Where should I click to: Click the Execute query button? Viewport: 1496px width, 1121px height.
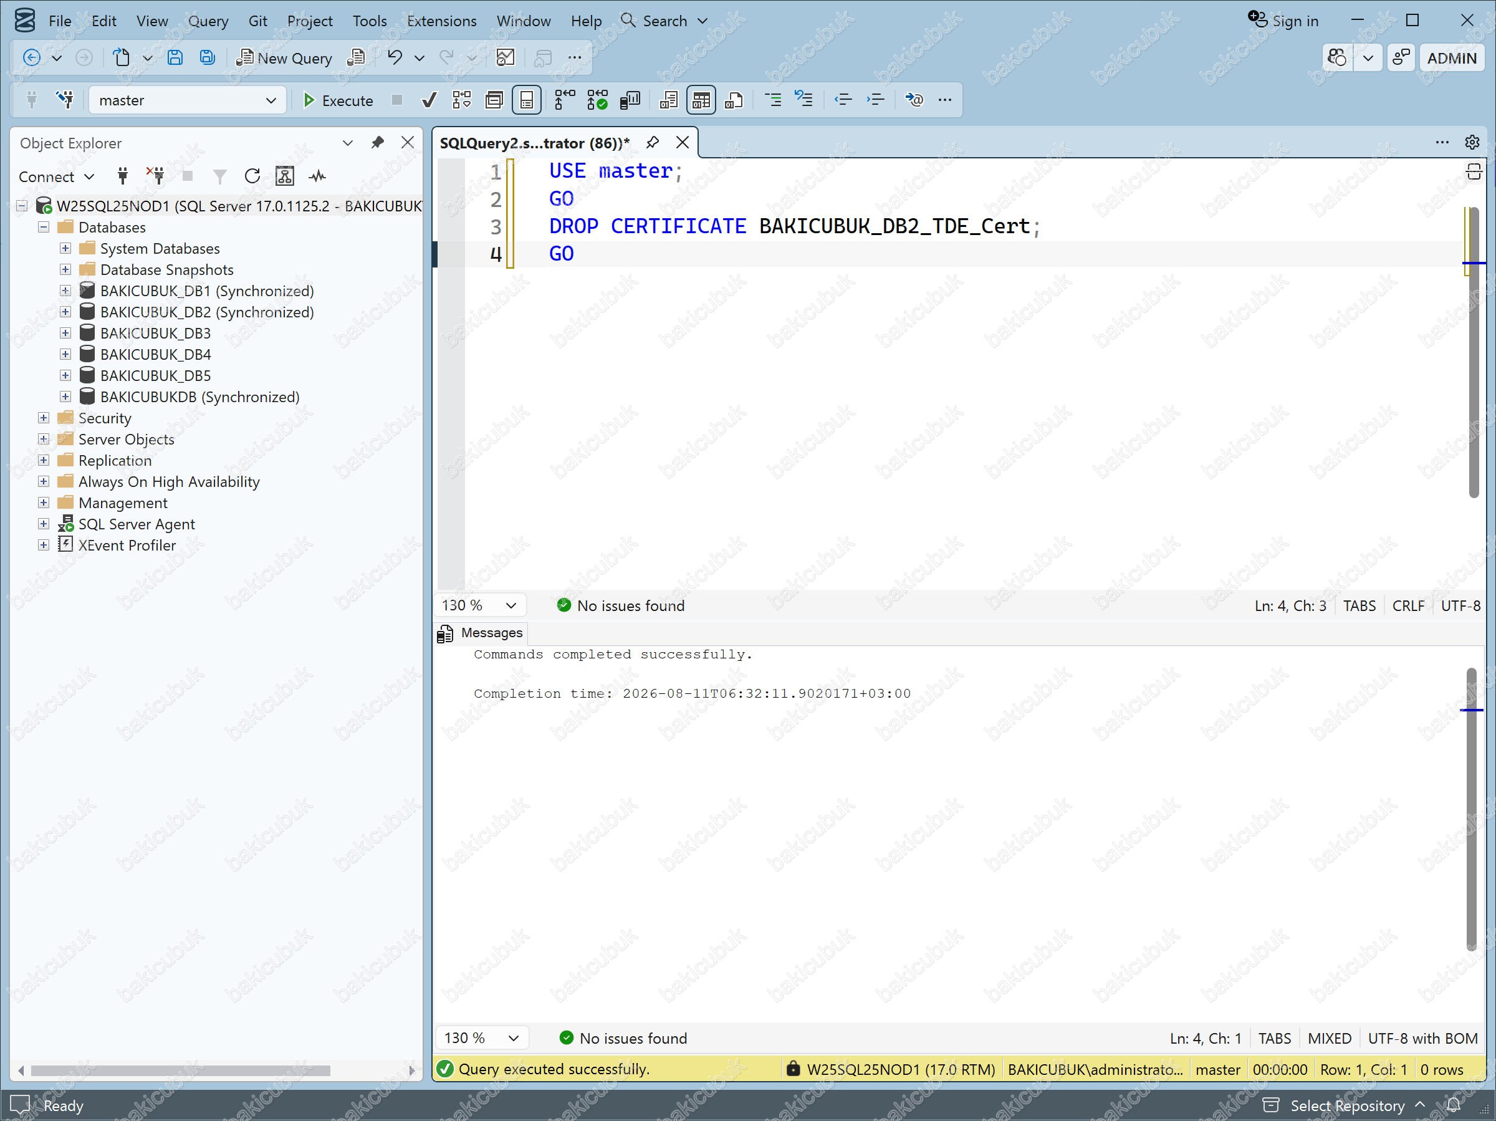337,100
